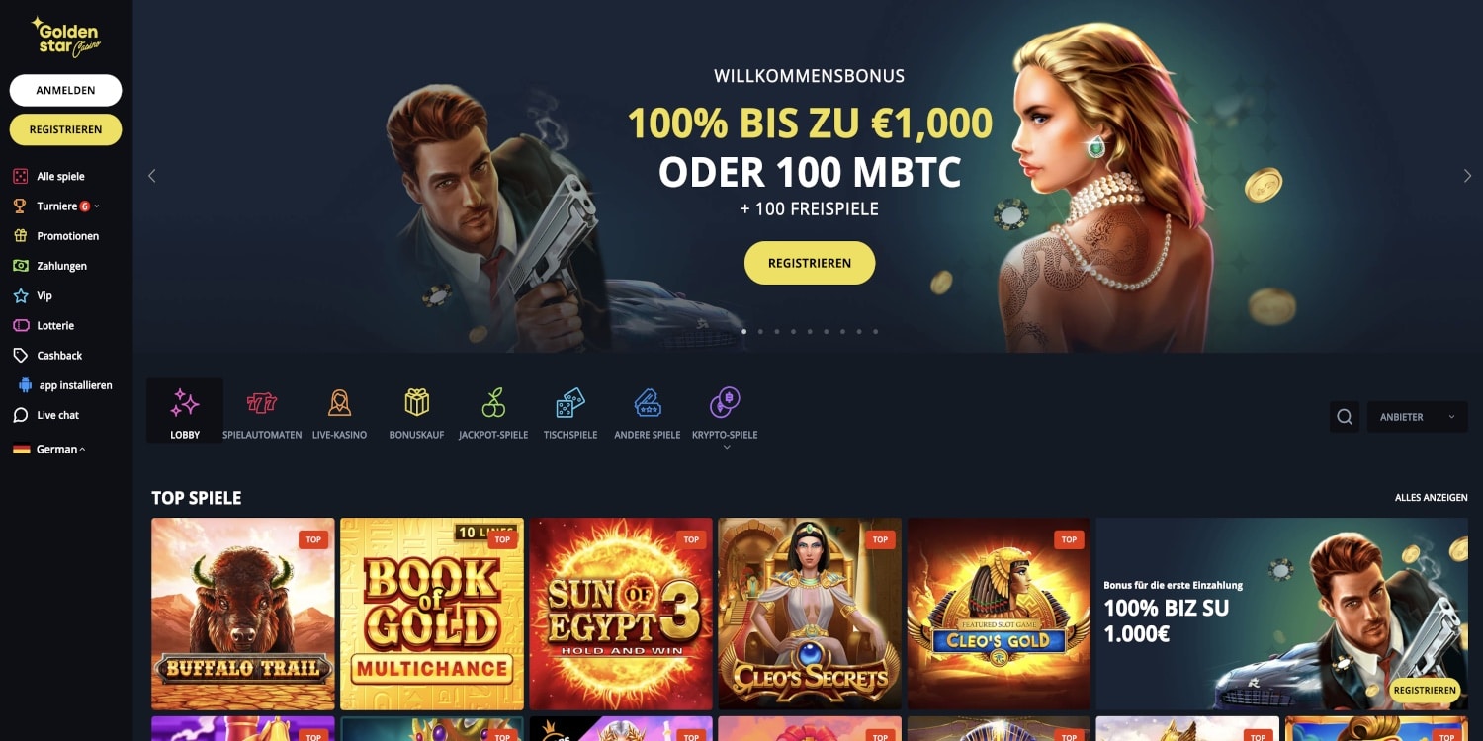Select the Live-Kasino category icon
The height and width of the screenshot is (741, 1483).
[x=339, y=402]
